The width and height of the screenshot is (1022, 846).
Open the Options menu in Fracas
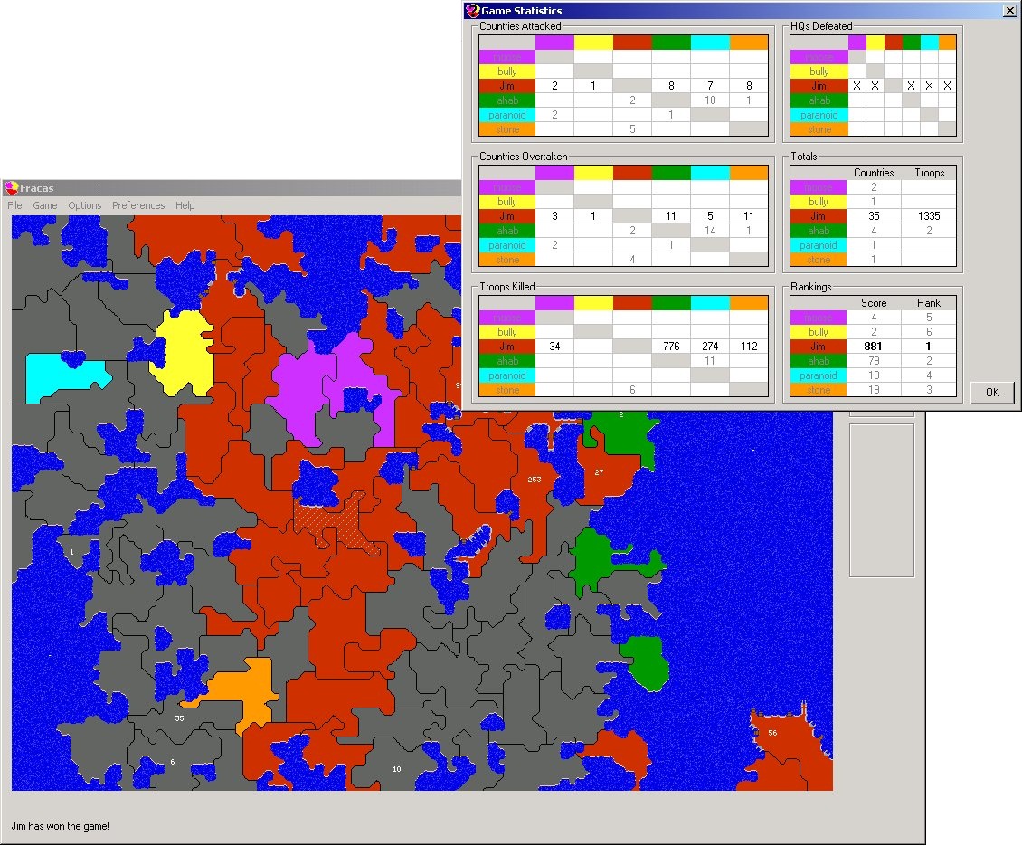pyautogui.click(x=85, y=205)
